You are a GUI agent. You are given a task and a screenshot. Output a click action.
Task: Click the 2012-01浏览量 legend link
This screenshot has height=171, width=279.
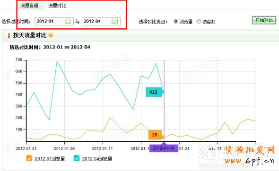tap(50, 158)
